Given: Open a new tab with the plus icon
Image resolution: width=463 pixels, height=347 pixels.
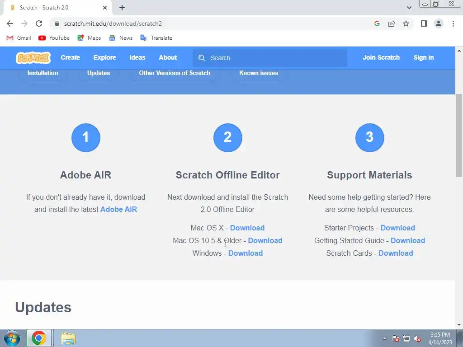Looking at the screenshot, I should (122, 8).
